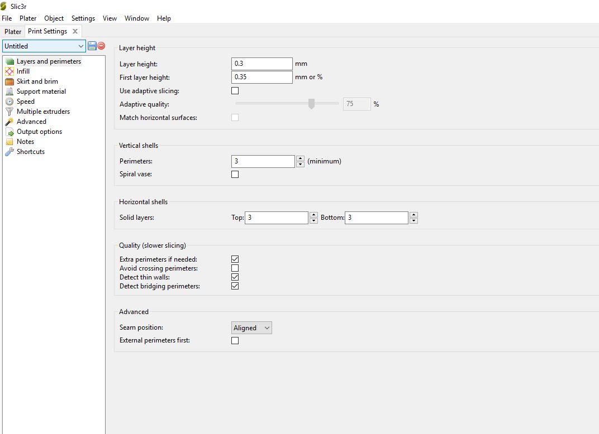Viewport: 599px width, 434px height.
Task: Click the red delete preset icon
Action: click(x=101, y=46)
